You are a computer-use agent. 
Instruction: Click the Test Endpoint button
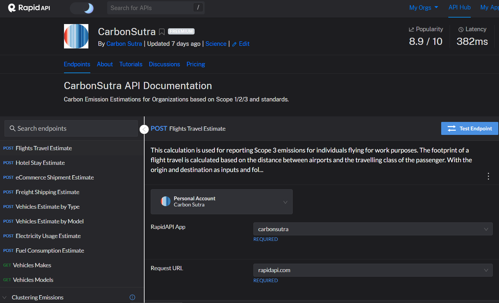469,128
